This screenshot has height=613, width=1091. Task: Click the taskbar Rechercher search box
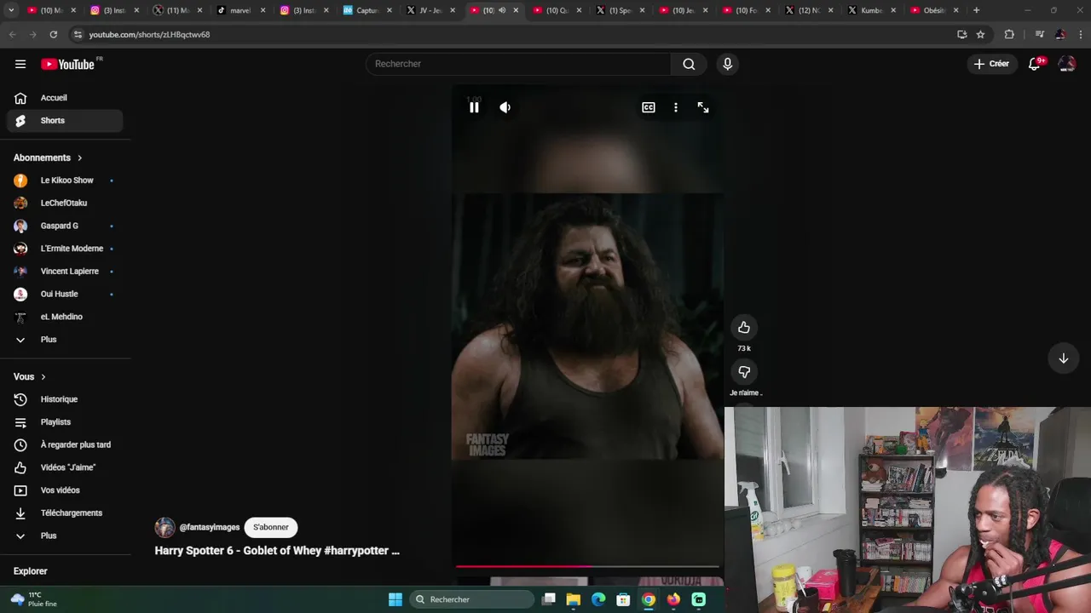471,599
